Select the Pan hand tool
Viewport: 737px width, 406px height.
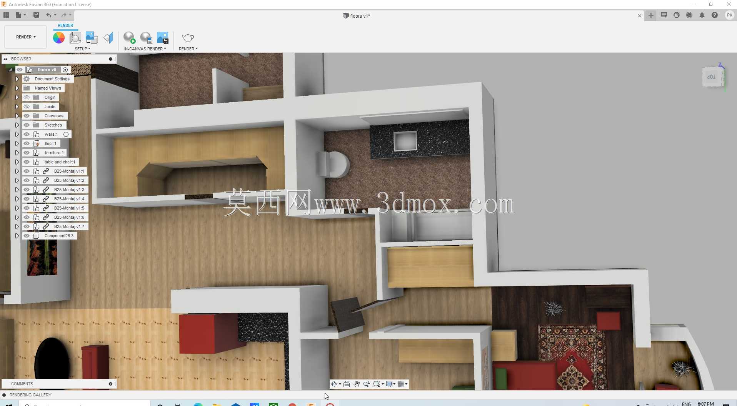coord(357,384)
